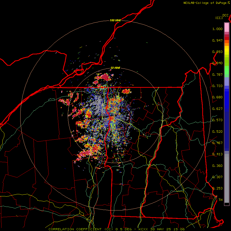Click the 0.253 legend value
The height and width of the screenshot is (231, 231).
tap(217, 188)
